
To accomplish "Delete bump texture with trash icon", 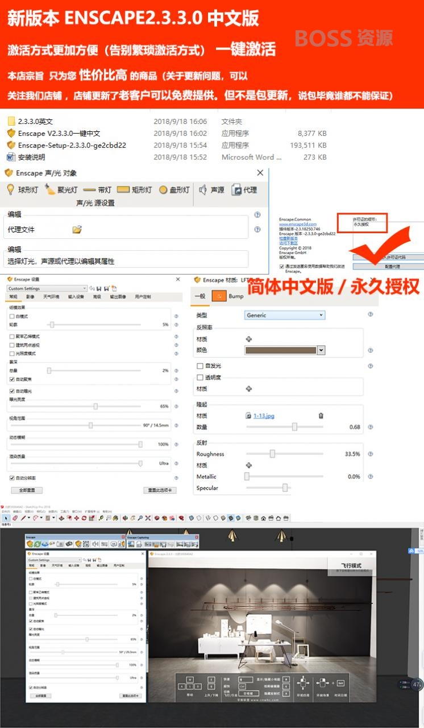I will (x=321, y=416).
